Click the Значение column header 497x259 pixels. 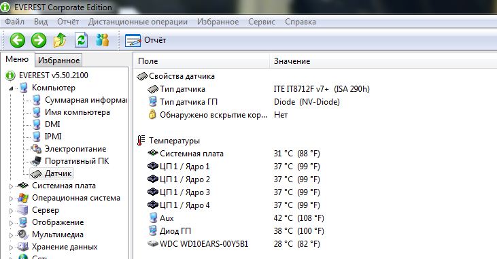292,61
